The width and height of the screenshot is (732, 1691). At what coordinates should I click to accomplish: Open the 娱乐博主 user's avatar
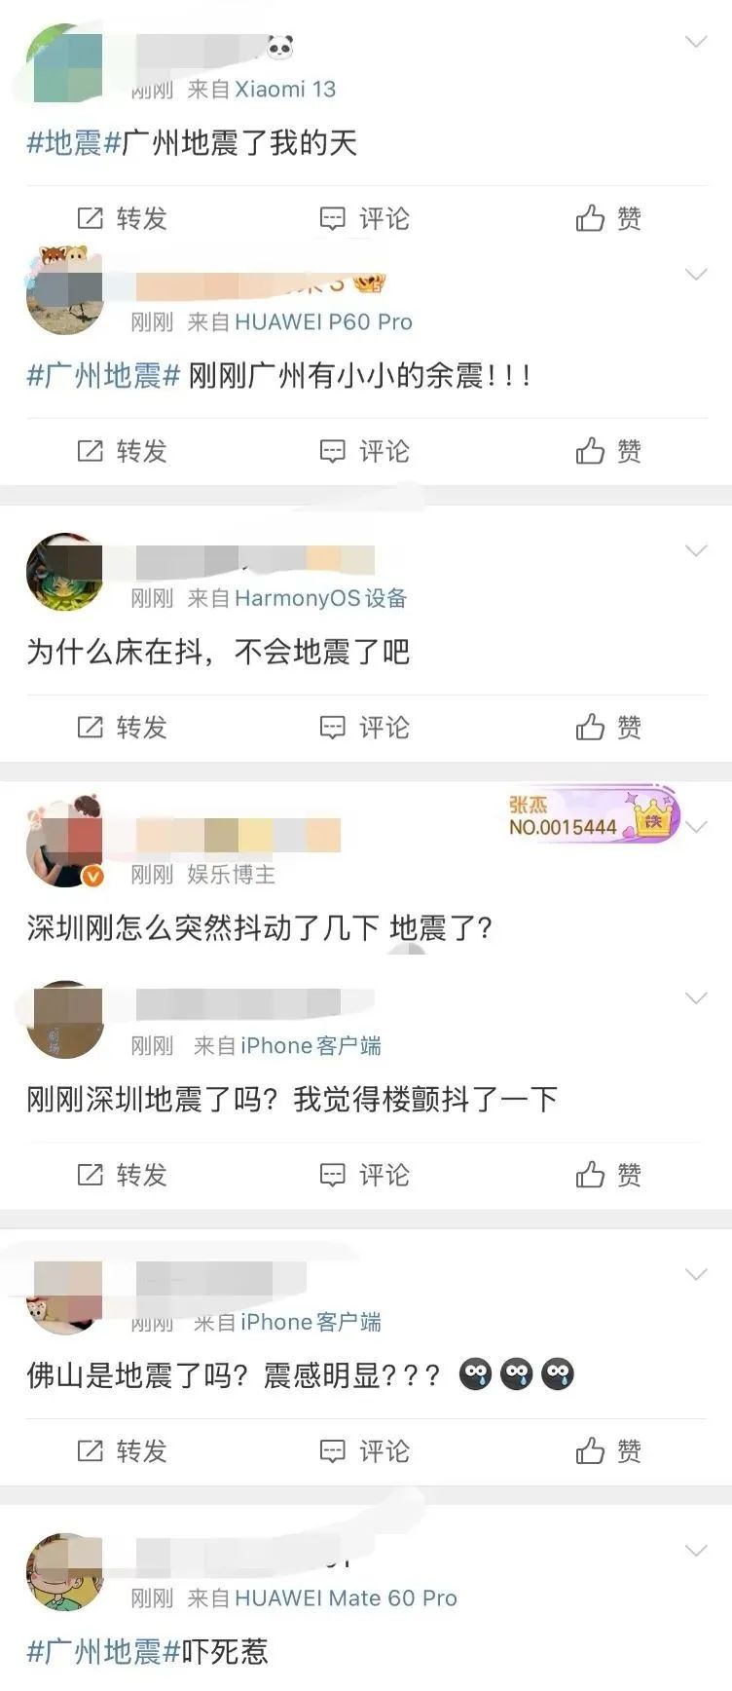coord(64,845)
